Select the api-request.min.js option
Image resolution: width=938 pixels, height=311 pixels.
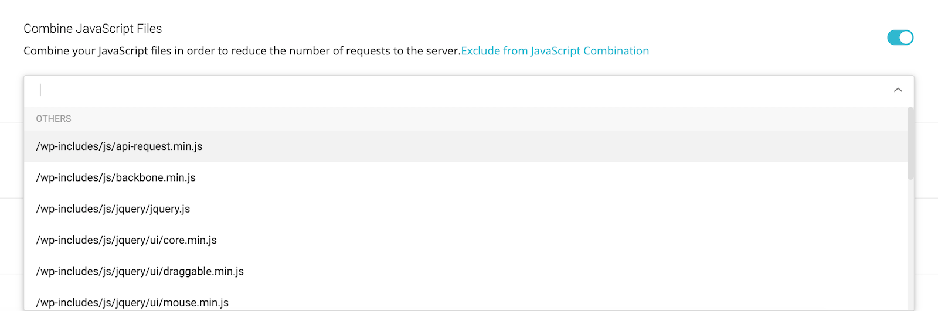119,146
